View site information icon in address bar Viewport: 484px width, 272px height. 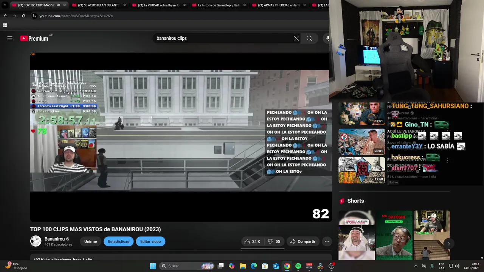click(34, 16)
